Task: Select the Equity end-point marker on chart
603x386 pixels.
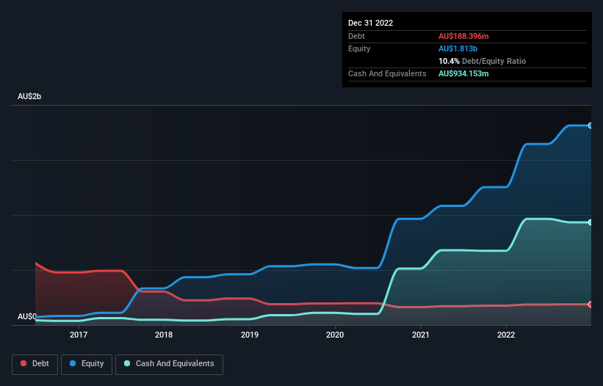Action: click(591, 125)
